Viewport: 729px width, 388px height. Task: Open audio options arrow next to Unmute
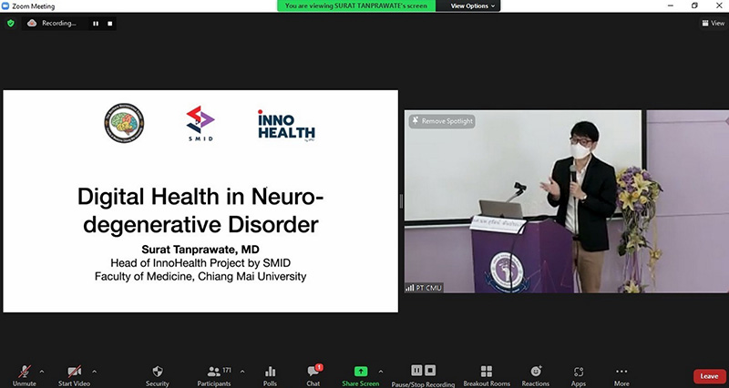point(42,372)
